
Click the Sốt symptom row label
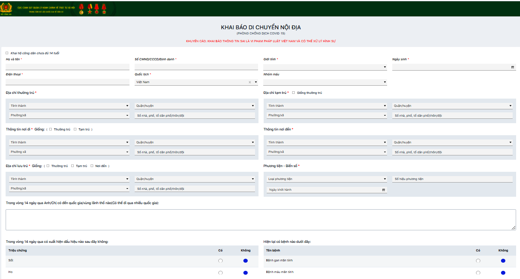pyautogui.click(x=11, y=260)
